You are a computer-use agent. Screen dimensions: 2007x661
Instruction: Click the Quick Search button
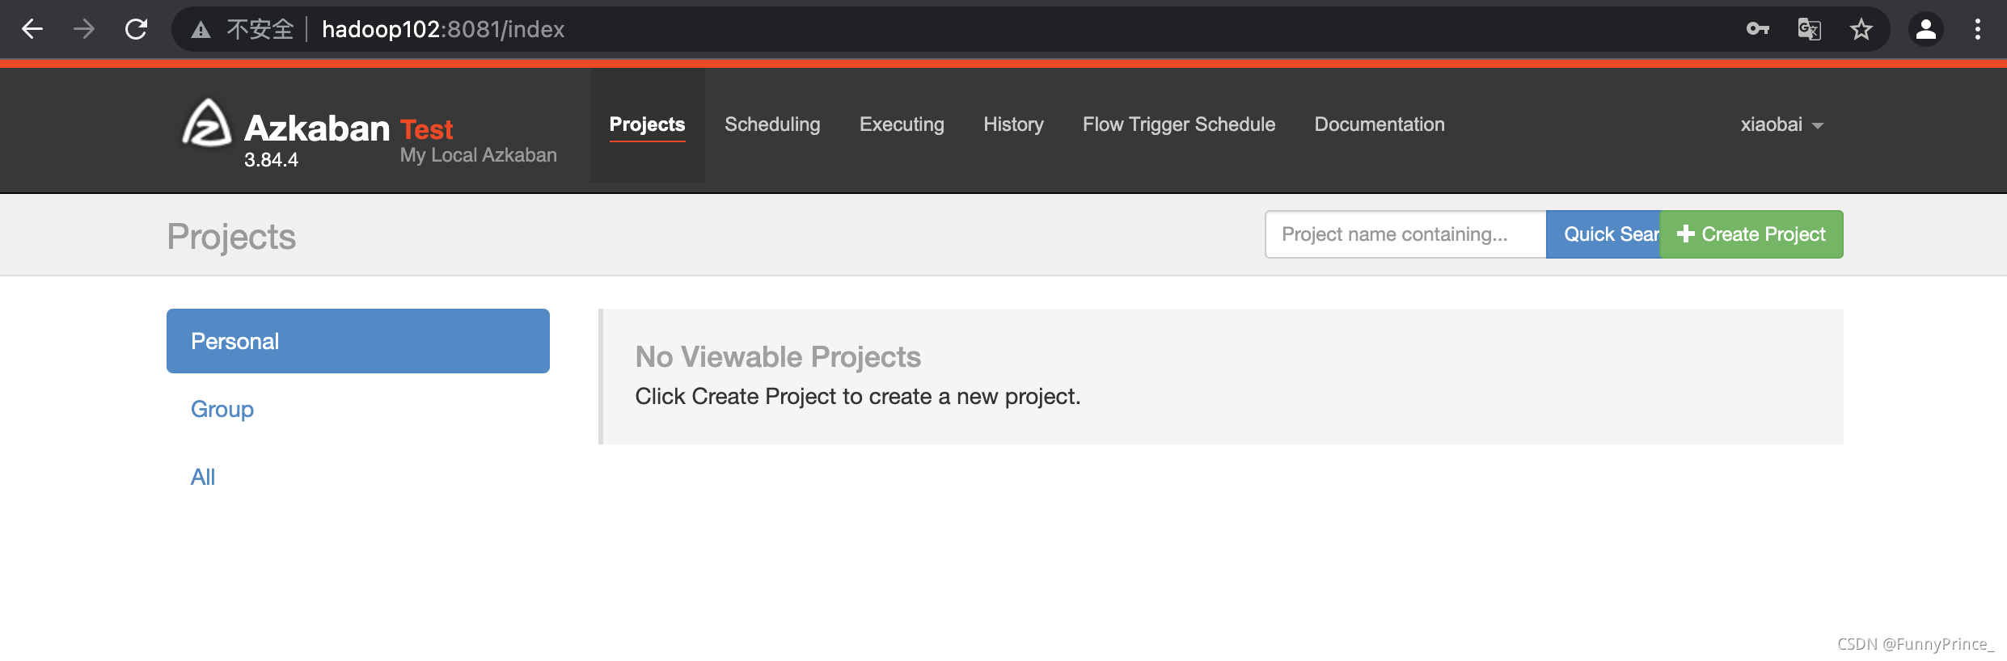click(1603, 234)
